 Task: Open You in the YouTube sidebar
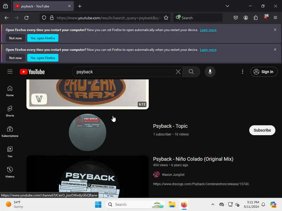point(10,152)
